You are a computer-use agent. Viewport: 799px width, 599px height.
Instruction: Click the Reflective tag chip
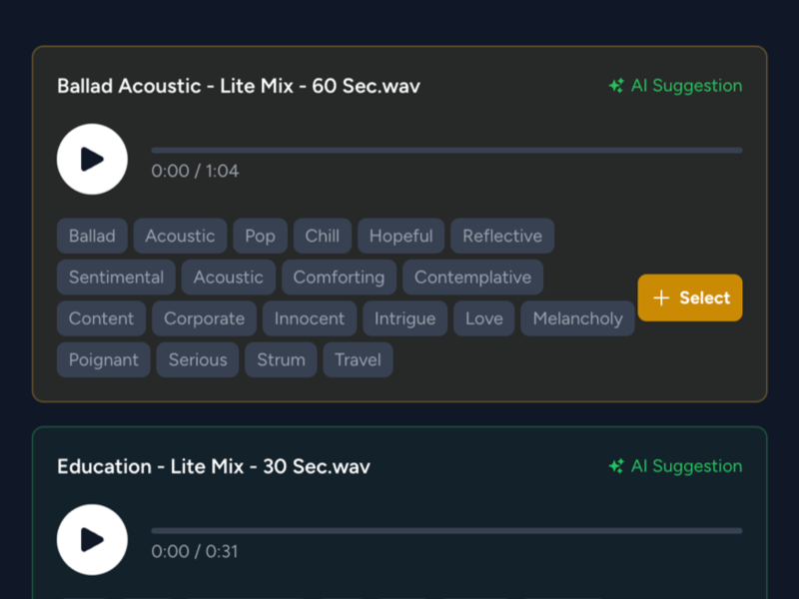502,236
